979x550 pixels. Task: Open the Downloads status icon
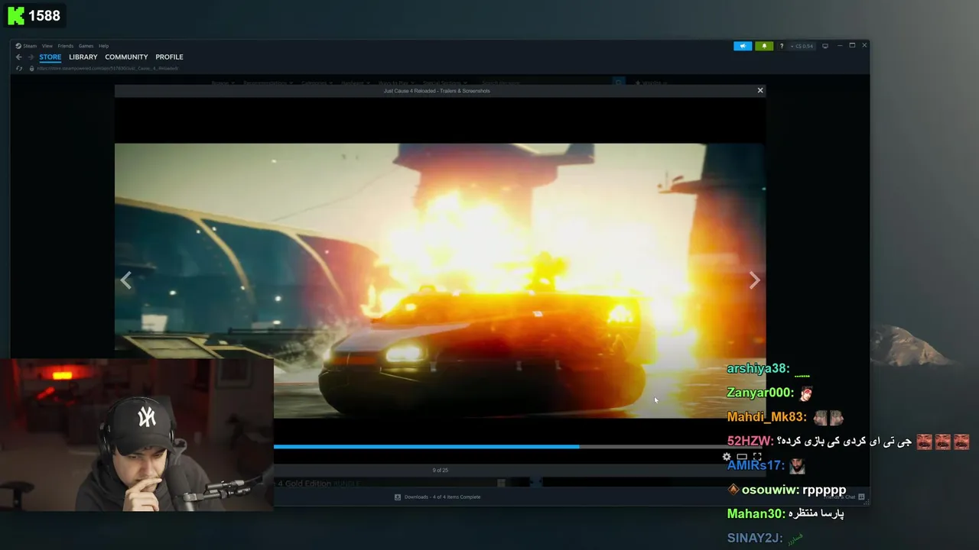pos(398,497)
